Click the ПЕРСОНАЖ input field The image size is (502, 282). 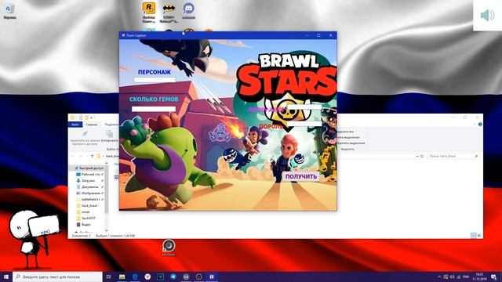click(155, 80)
